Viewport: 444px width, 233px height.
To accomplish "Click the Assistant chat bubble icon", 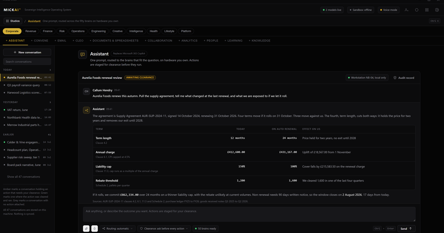I will [x=83, y=54].
